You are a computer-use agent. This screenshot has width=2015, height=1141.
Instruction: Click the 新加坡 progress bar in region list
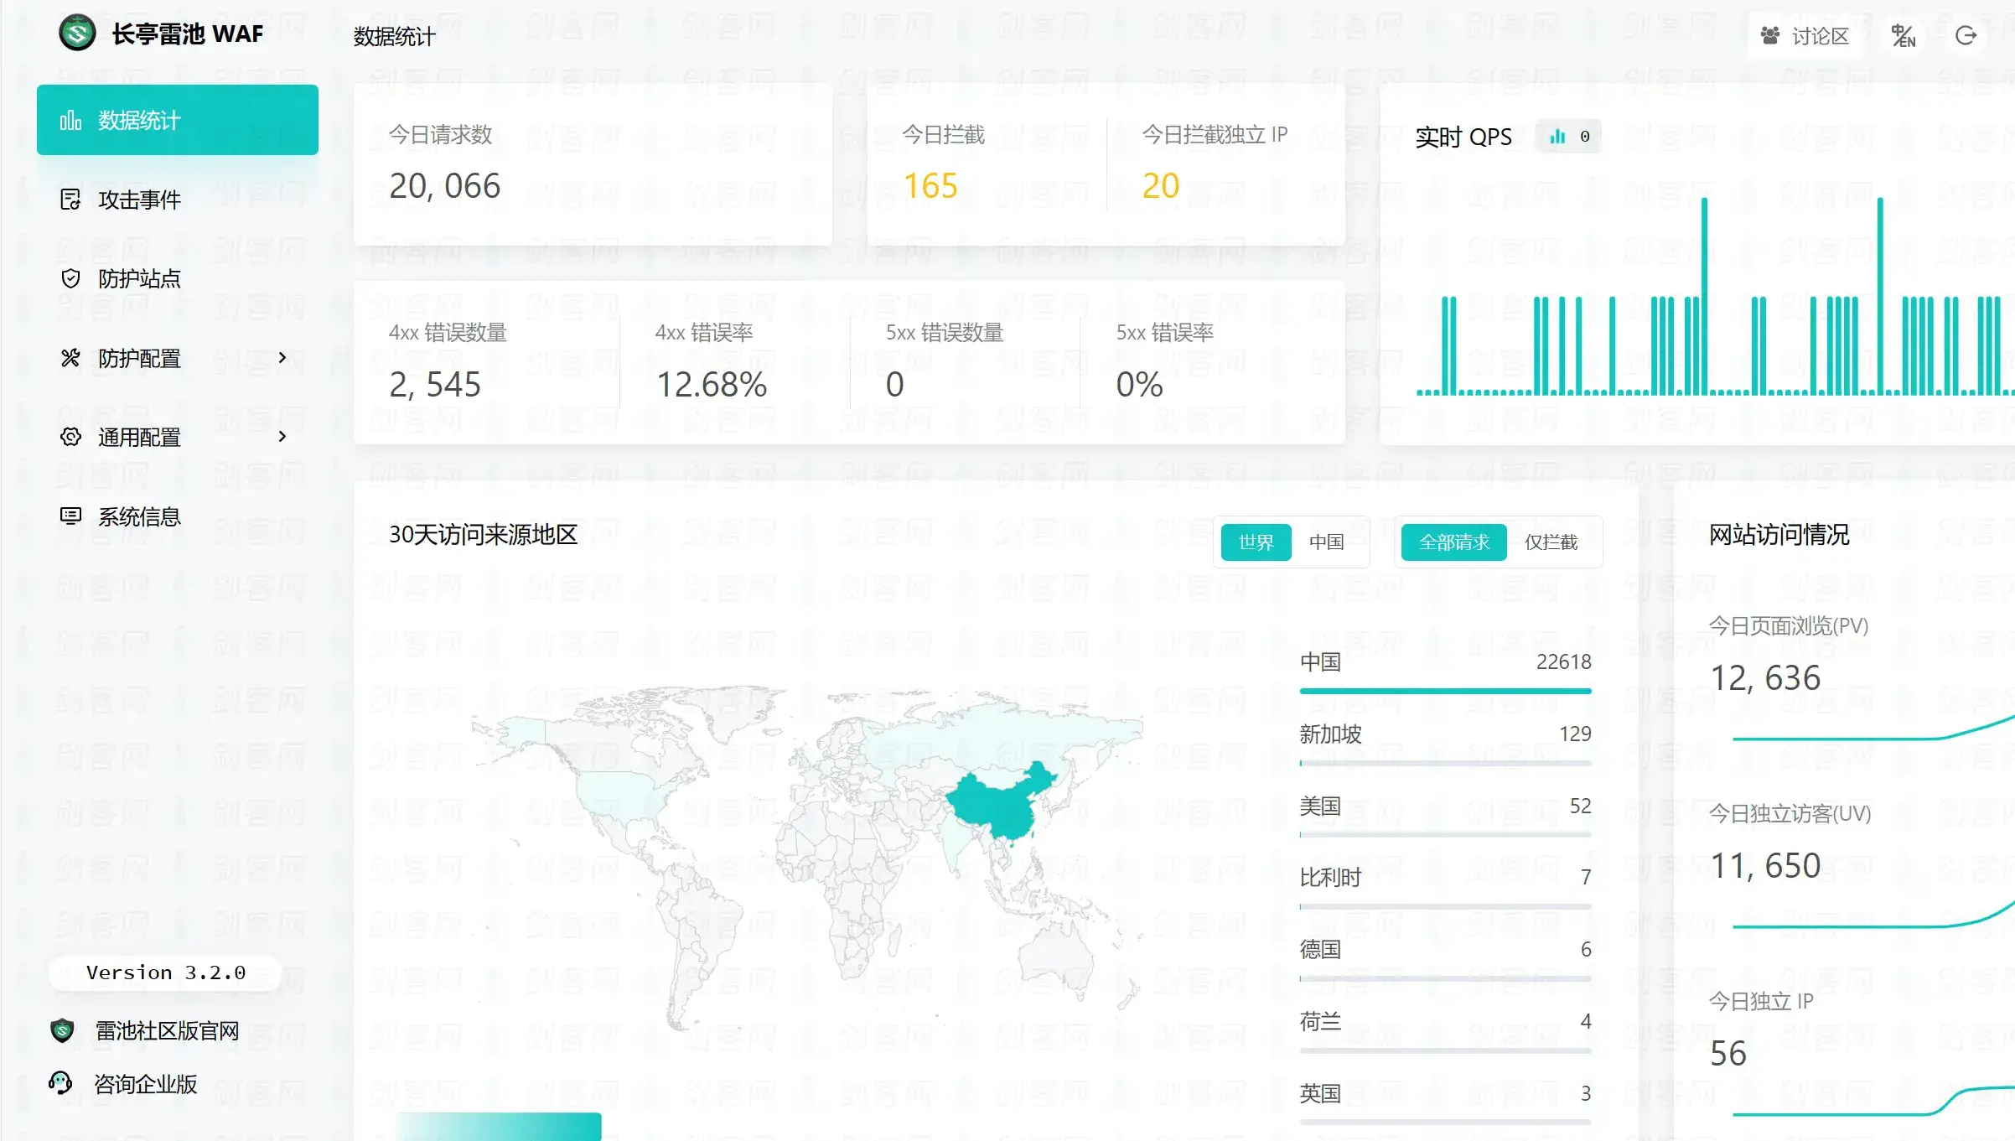tap(1445, 763)
